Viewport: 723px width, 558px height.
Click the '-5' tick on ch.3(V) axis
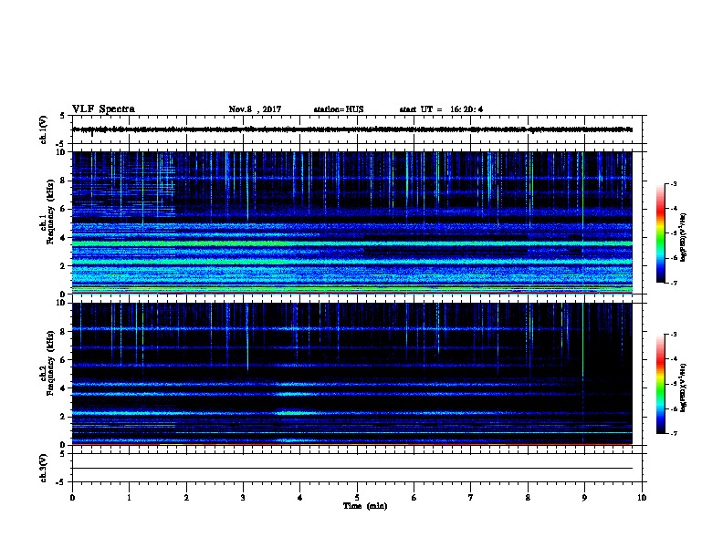[61, 482]
